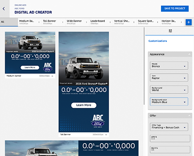Click the preview area vertical scrollbar
Viewport: 194px width, 156px height.
tap(144, 66)
